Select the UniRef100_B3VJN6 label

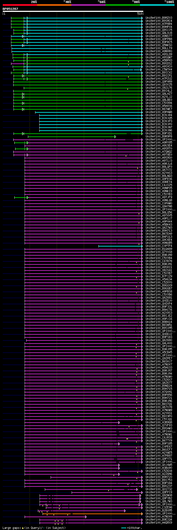click(x=159, y=130)
